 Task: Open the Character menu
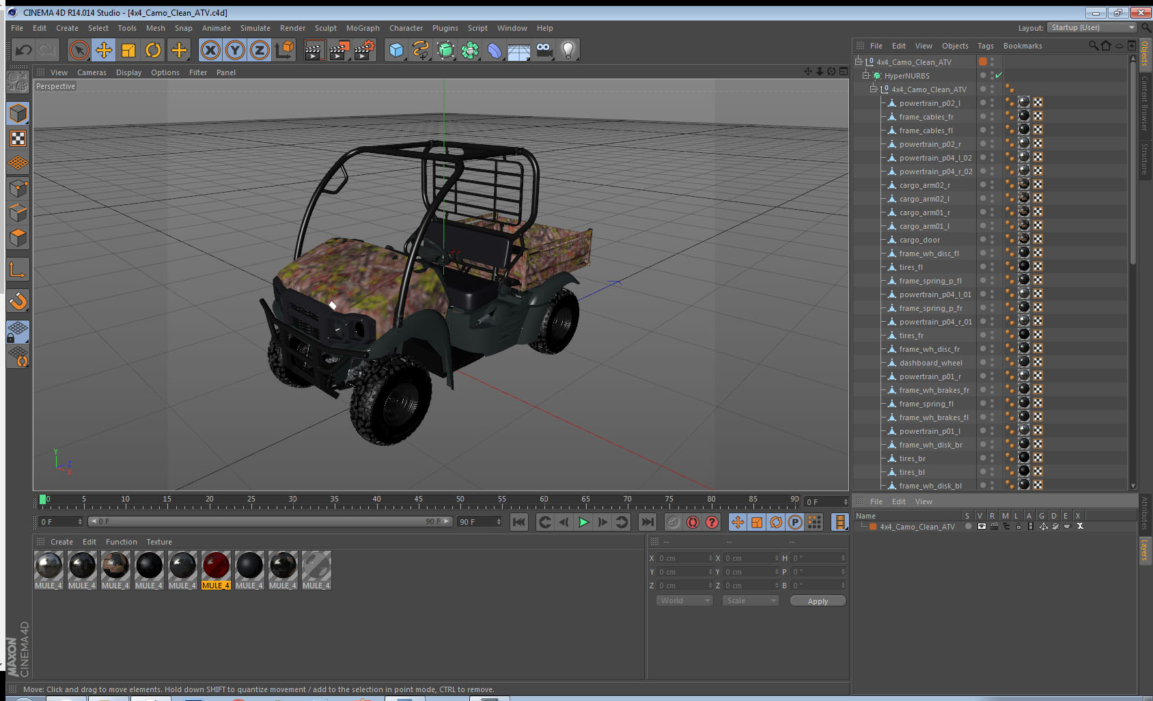click(x=406, y=28)
